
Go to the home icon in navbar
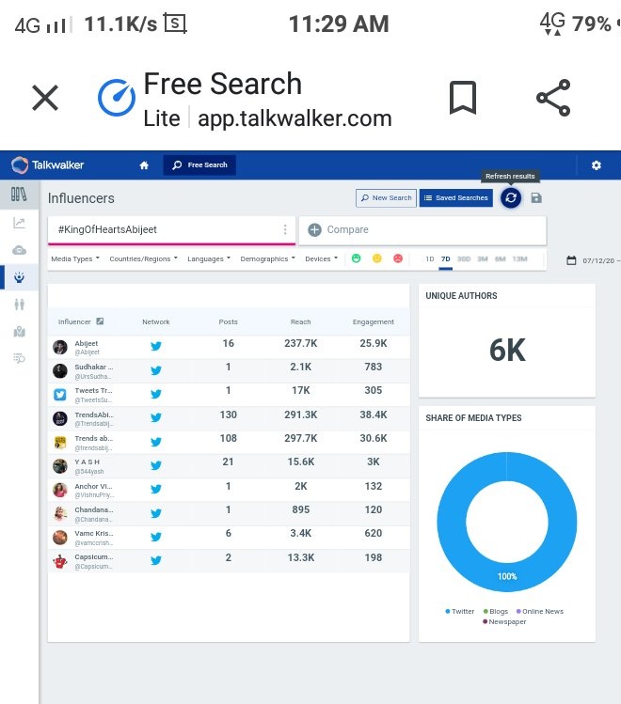[144, 165]
